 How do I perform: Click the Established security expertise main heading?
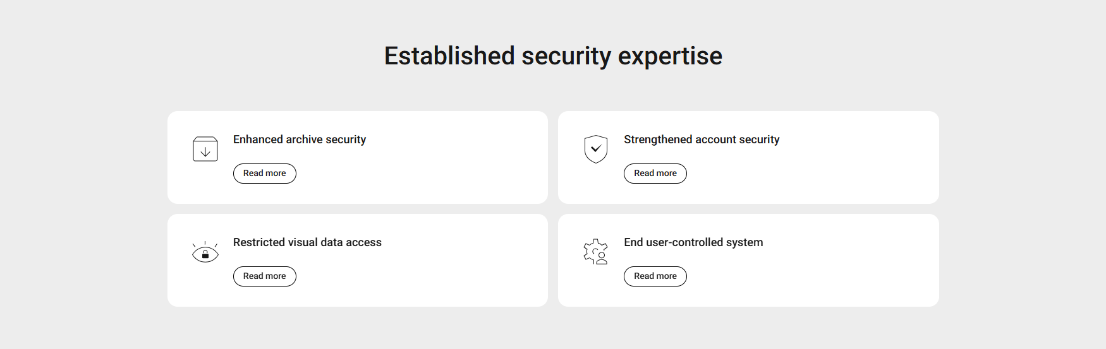click(x=553, y=56)
